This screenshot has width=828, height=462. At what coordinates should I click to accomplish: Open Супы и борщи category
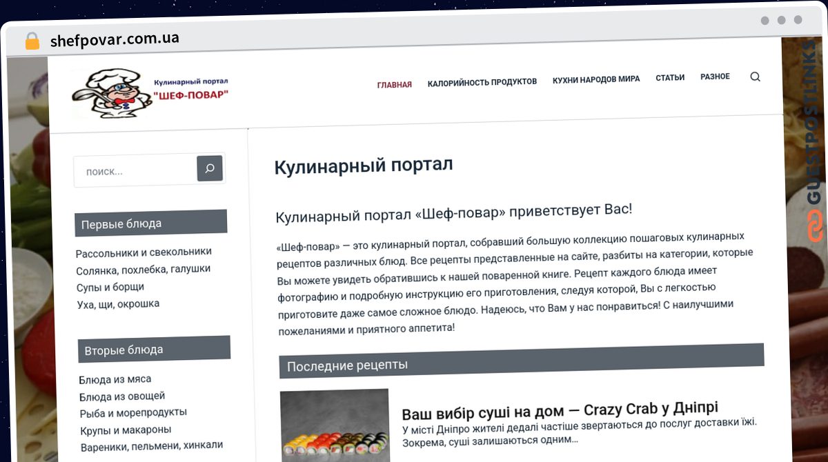[110, 287]
